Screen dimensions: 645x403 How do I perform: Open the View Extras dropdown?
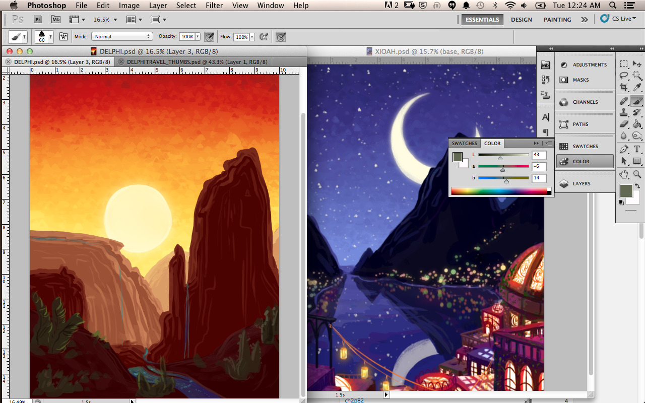pyautogui.click(x=77, y=20)
